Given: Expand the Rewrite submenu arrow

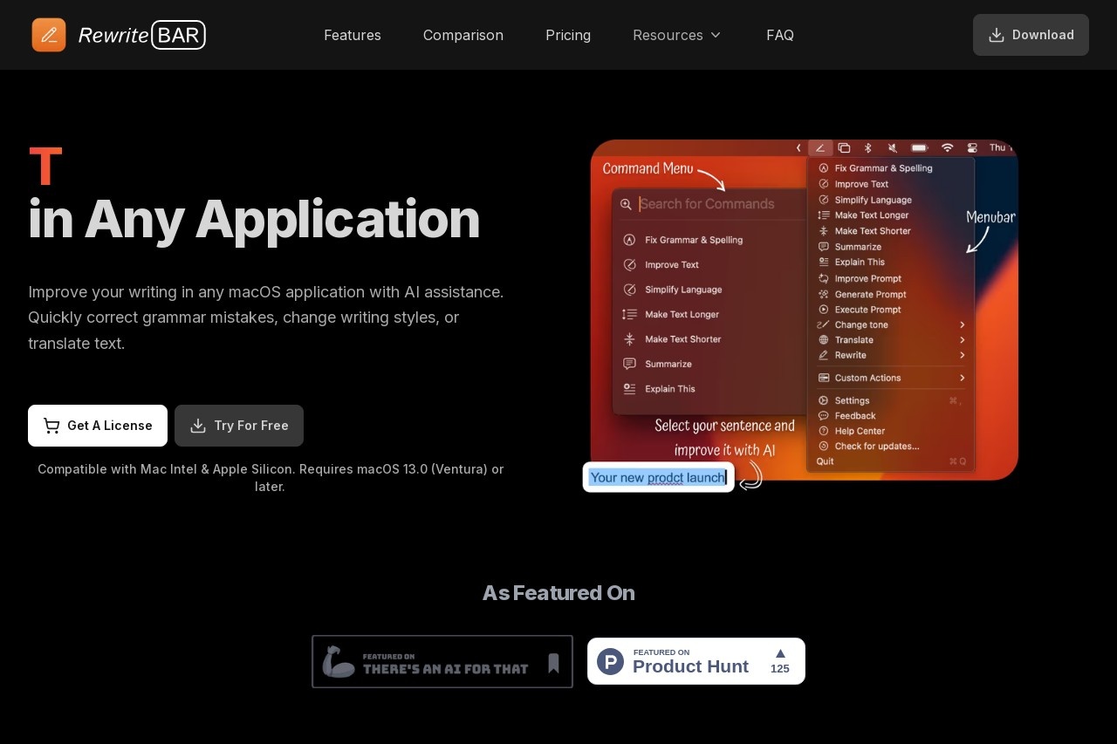Looking at the screenshot, I should (963, 355).
